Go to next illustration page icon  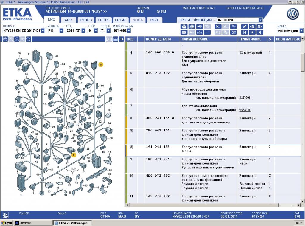(x=260, y=27)
